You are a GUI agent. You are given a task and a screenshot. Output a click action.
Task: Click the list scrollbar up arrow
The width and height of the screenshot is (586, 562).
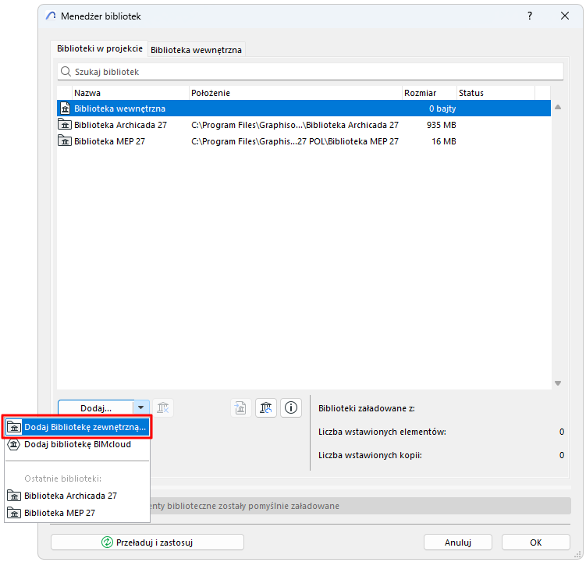tap(558, 107)
